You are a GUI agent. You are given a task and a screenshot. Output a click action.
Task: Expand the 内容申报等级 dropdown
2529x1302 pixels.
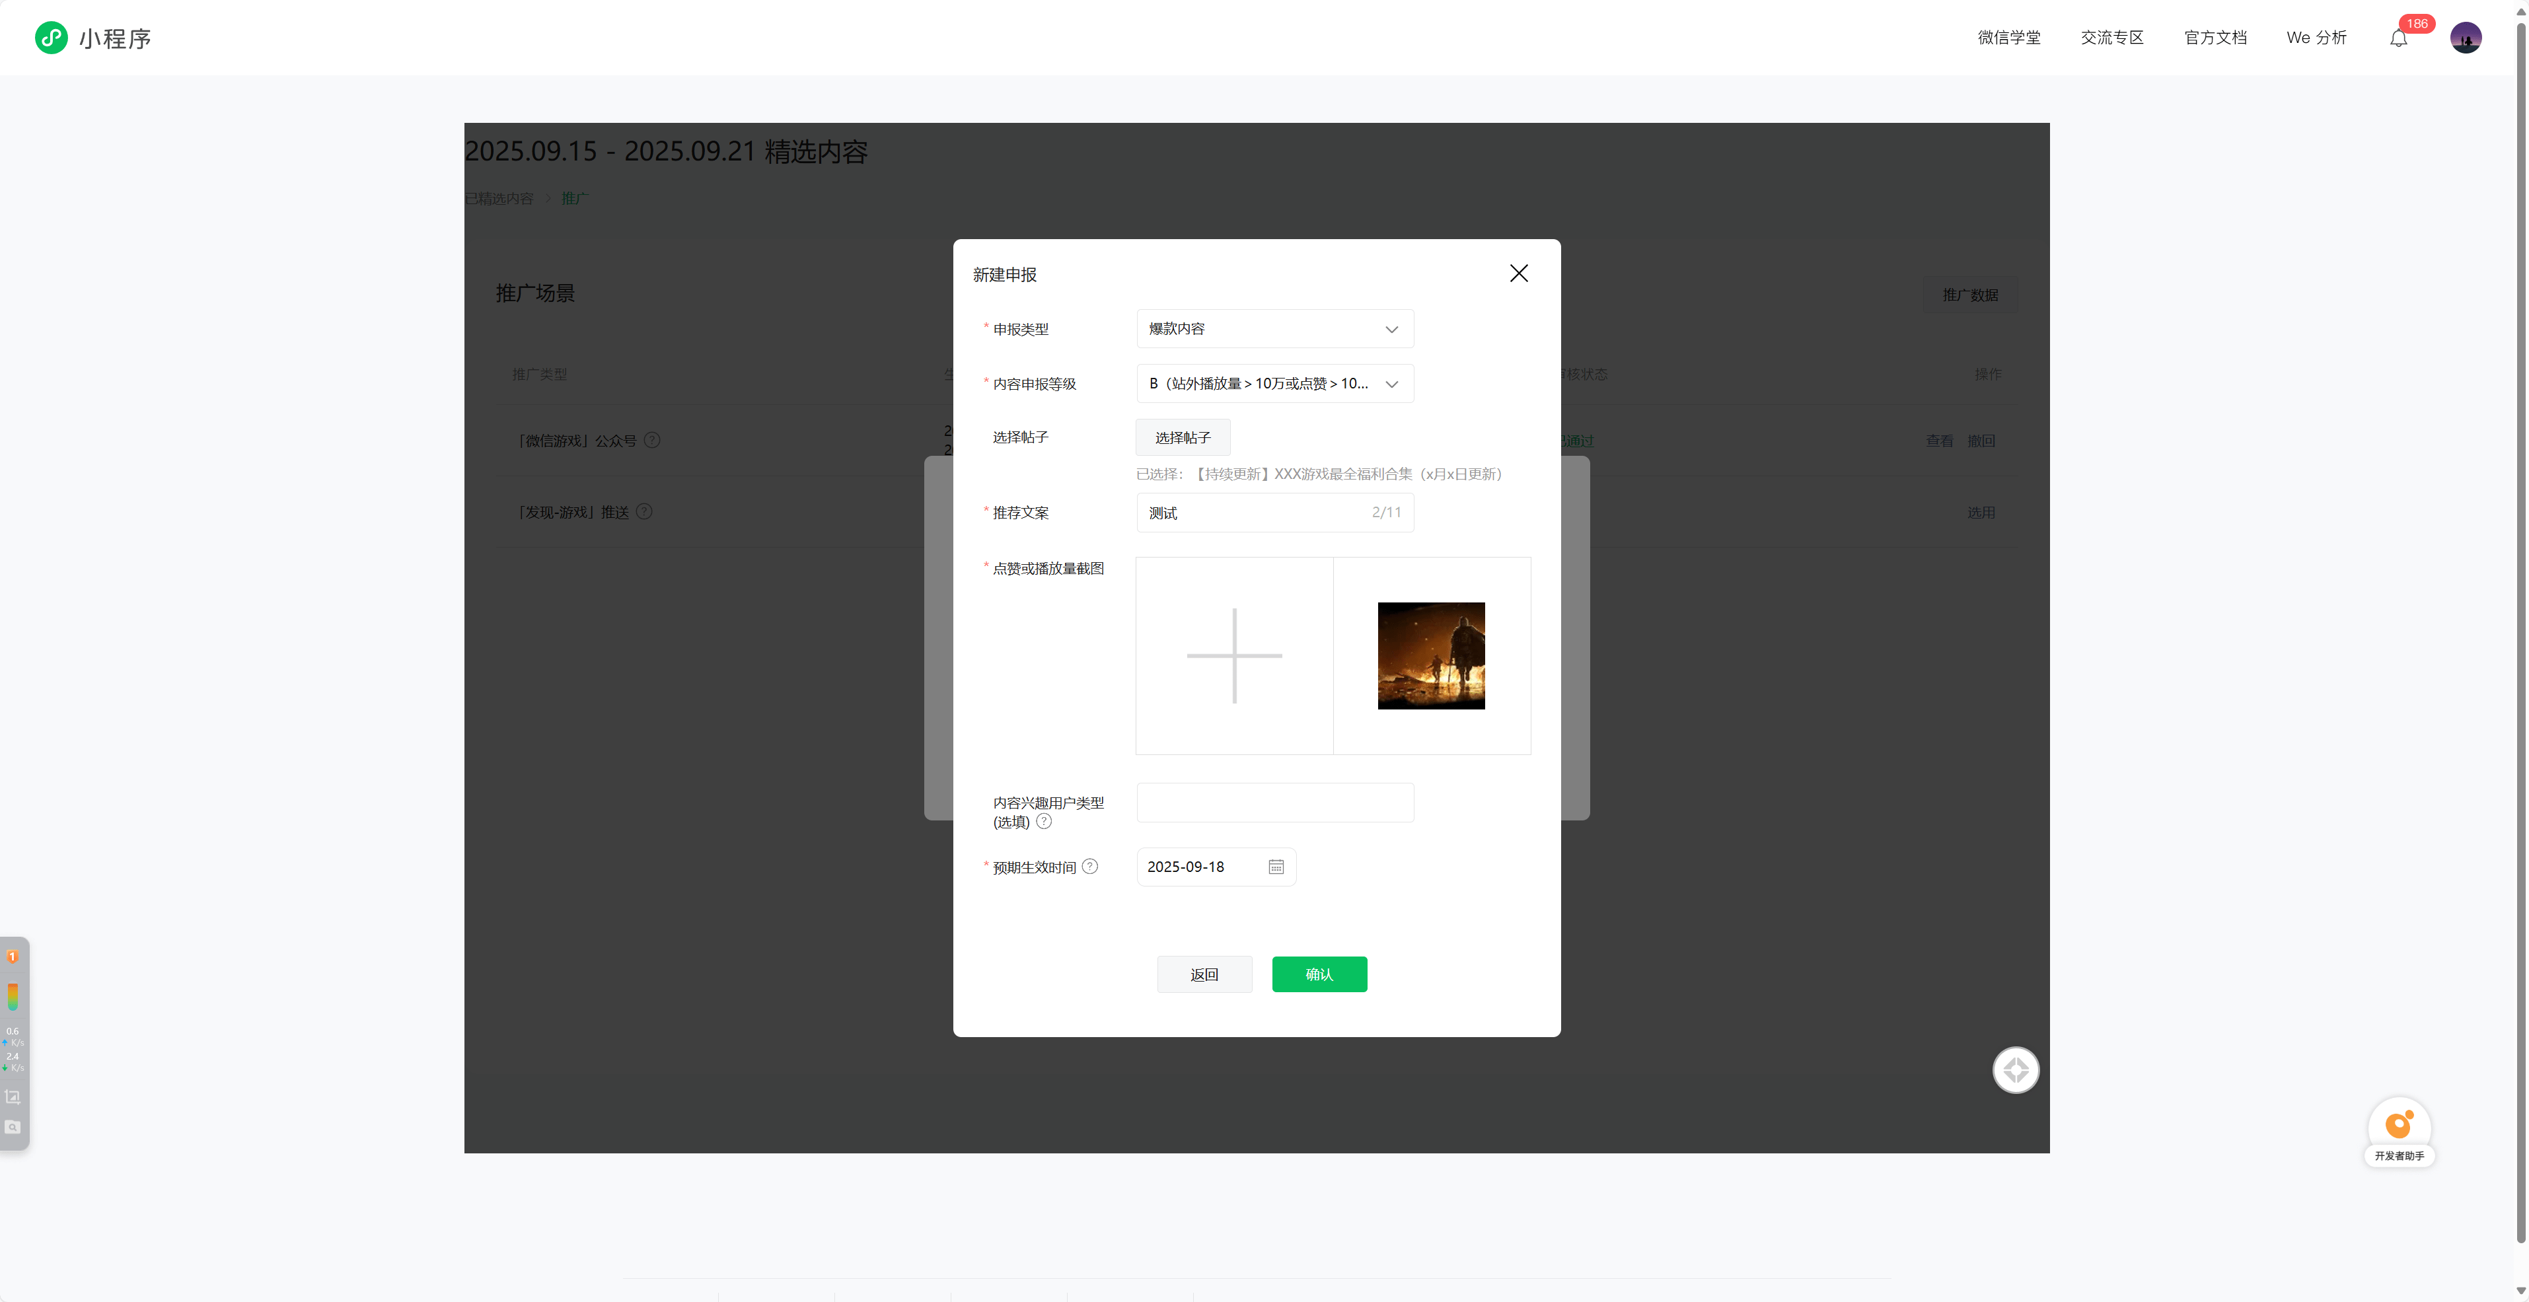1274,384
